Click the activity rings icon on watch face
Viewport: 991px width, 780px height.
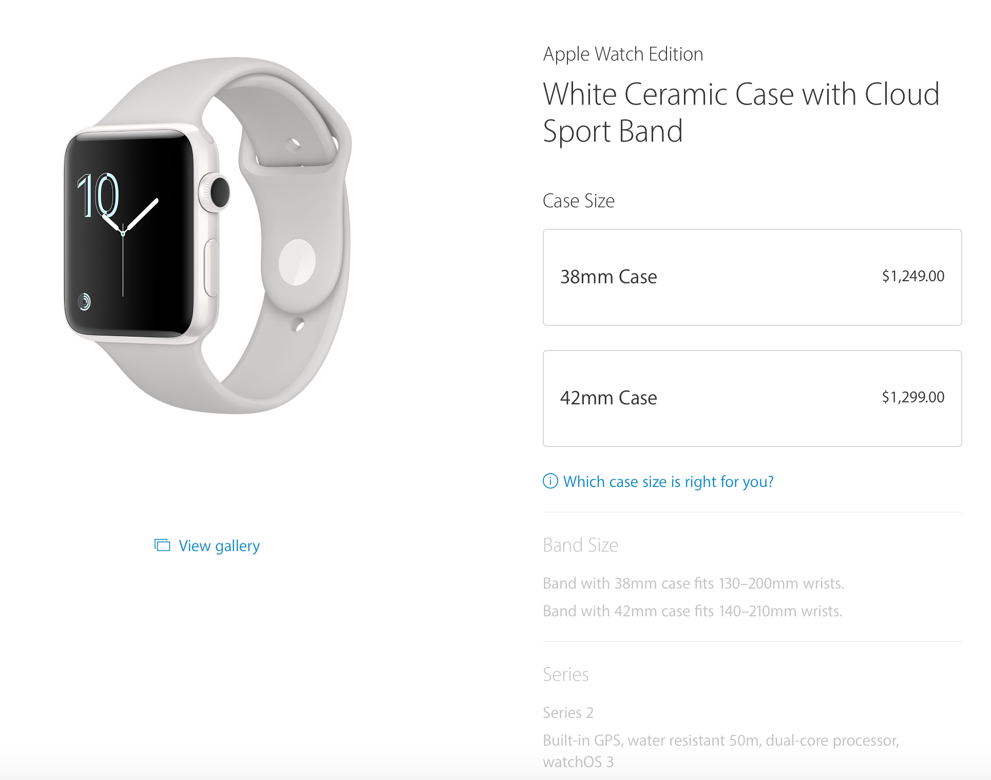coord(84,301)
